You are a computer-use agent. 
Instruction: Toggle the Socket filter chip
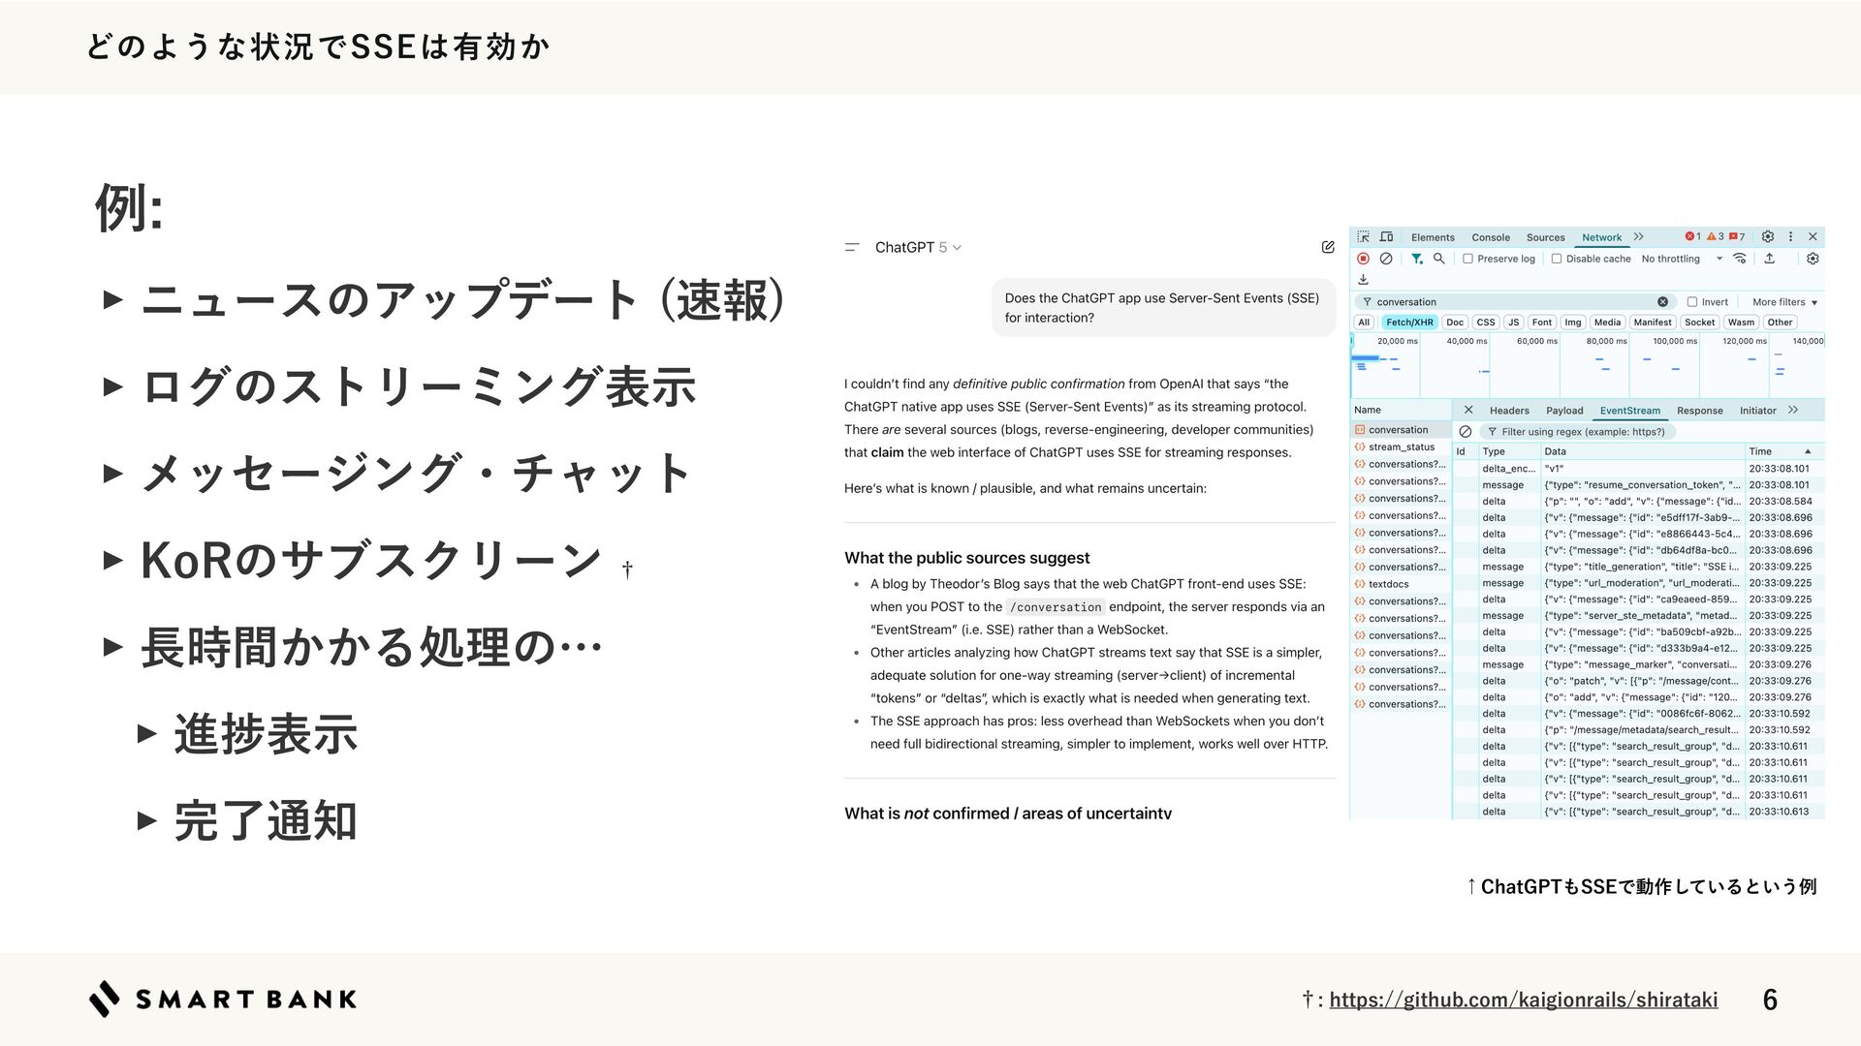(x=1699, y=323)
